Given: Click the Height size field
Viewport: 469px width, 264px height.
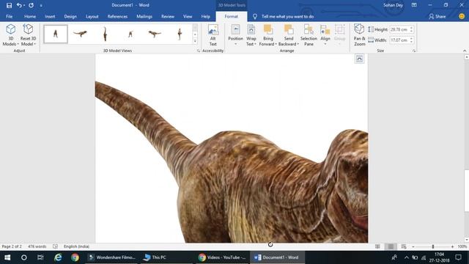Looking at the screenshot, I should click(402, 29).
